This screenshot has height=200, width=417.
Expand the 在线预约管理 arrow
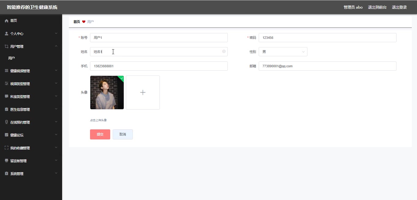pos(56,121)
